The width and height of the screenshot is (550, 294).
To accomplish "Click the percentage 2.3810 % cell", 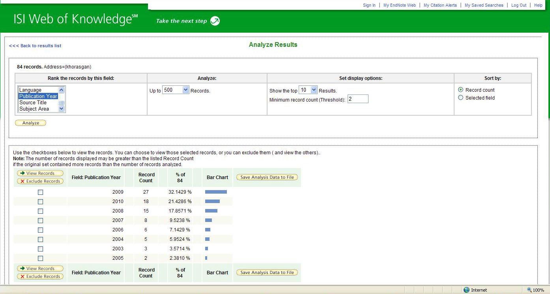I will click(x=180, y=258).
